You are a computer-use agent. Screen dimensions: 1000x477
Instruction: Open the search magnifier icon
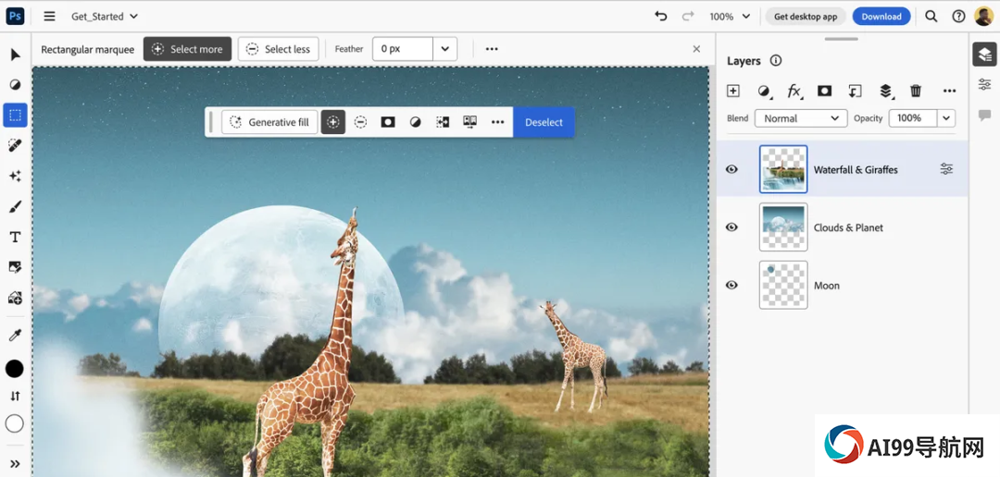click(931, 17)
